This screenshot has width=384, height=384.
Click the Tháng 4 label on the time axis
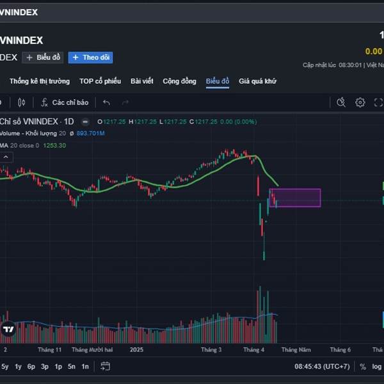coord(253,349)
